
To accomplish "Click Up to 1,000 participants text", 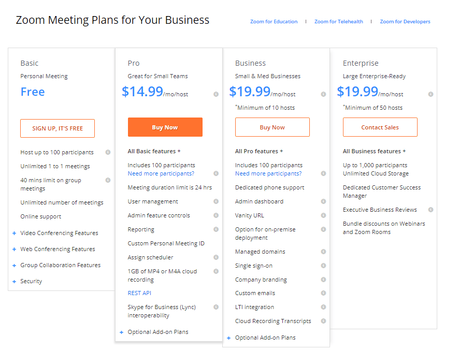I will tap(375, 165).
